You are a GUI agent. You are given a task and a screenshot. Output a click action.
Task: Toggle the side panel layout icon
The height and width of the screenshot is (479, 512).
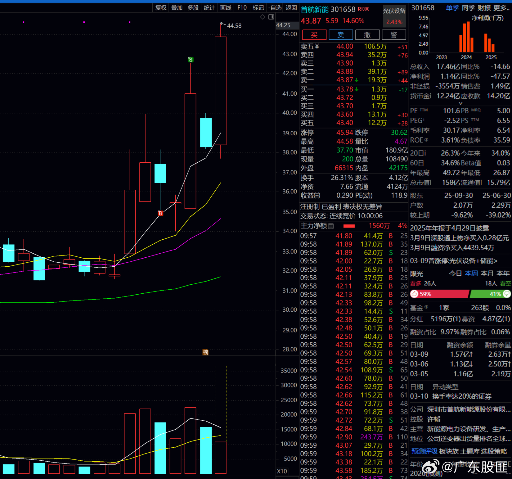(271, 17)
